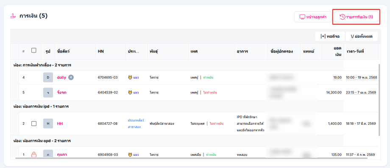390x168 pixels.
Task: Click the amount 14,300.00
Action: (x=334, y=92)
